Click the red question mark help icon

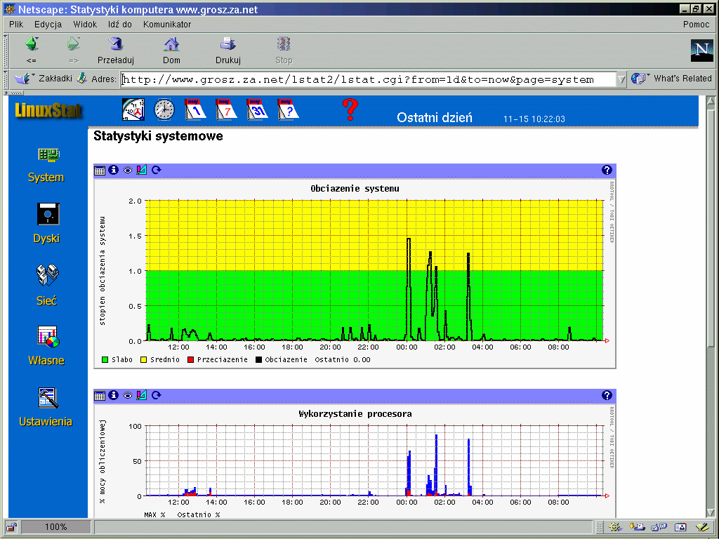point(350,109)
